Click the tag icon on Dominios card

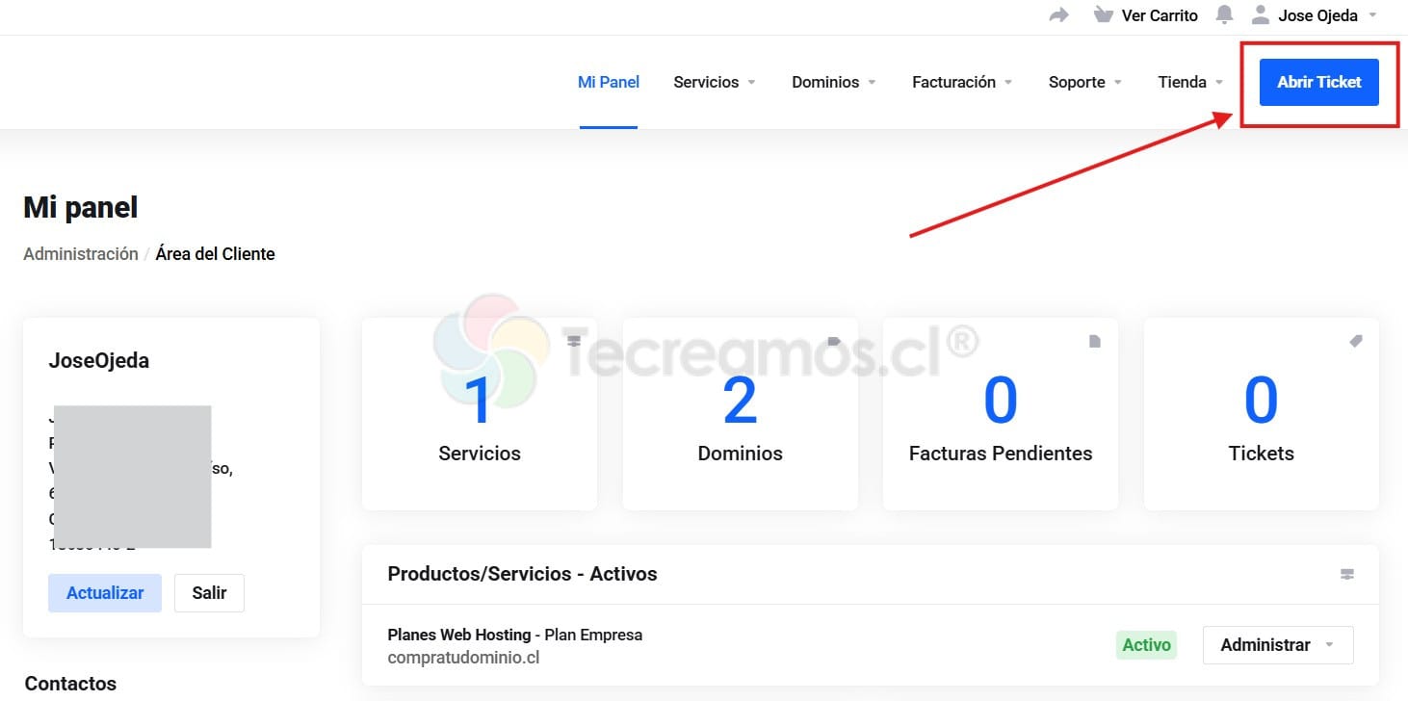[x=834, y=341]
